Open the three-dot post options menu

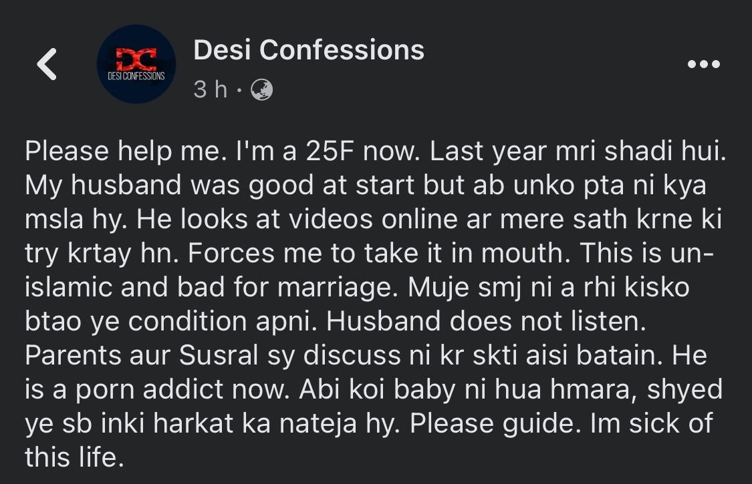click(703, 65)
